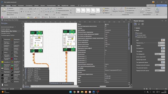Adjust the Прозрачность transparency slider
Screen dimensions: 168x94
[x=151, y=43]
